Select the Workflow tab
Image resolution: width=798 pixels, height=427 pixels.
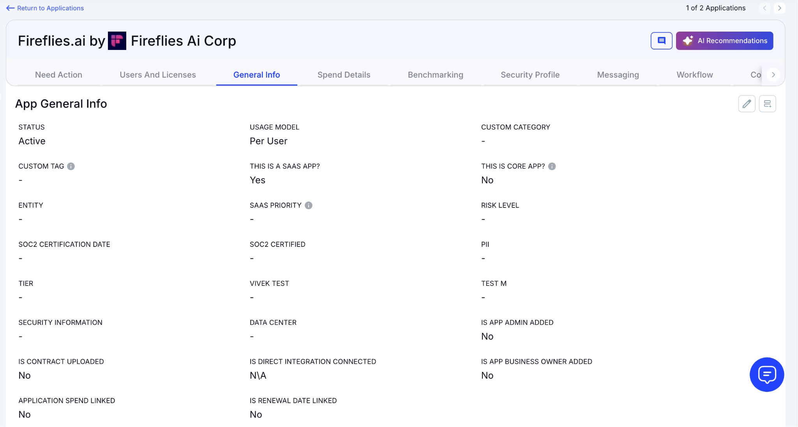694,75
